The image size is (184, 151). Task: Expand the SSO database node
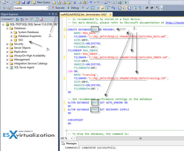[x=11, y=40]
